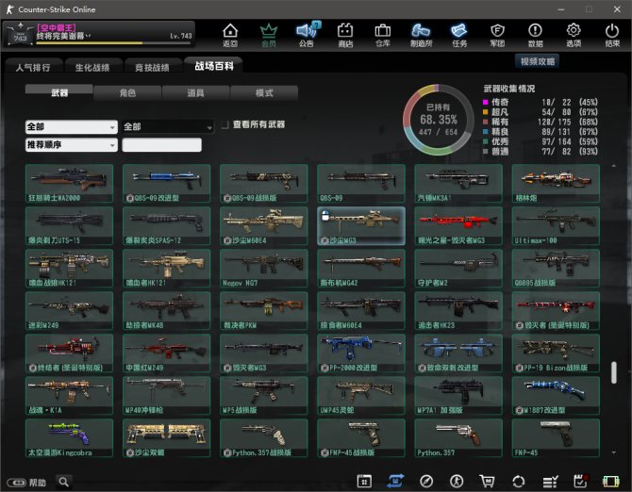Open the 数据 statistics icon
The image size is (632, 492).
(x=535, y=35)
